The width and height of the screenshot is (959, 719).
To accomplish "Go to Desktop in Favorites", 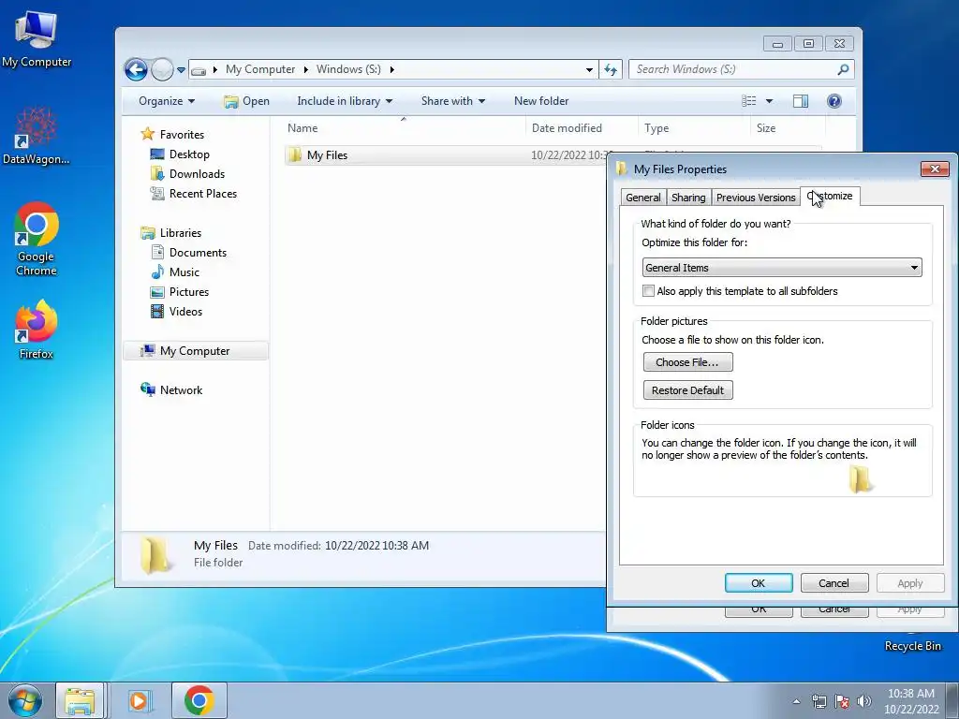I will click(x=189, y=154).
